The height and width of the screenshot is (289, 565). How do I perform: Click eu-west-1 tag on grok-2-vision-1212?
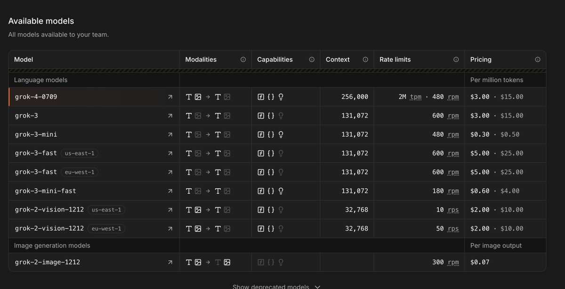(x=106, y=228)
